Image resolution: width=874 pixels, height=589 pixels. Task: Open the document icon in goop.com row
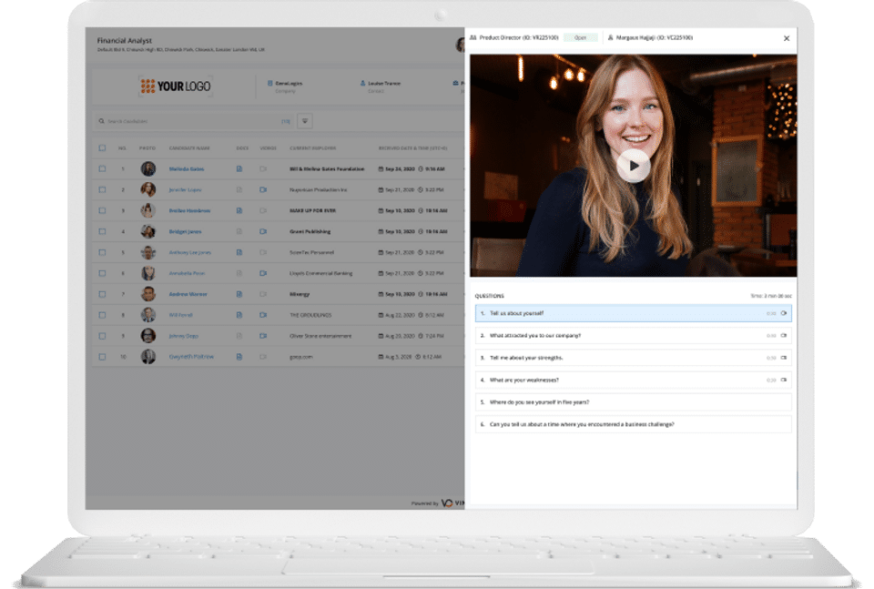239,357
